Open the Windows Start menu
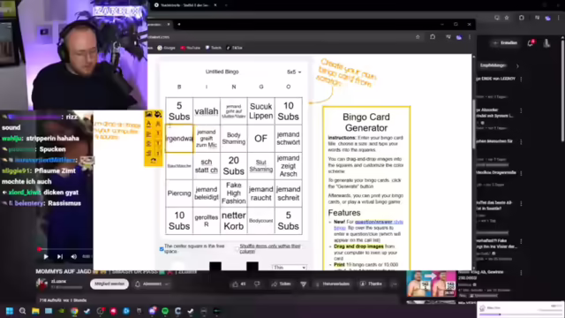This screenshot has width=565, height=318. 10,311
